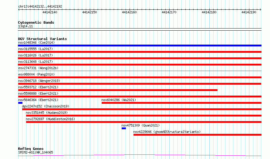Screen dimensions: 270x159
Task: Click the red bar under nsv3115555
Action: pyautogui.click(x=140, y=52)
